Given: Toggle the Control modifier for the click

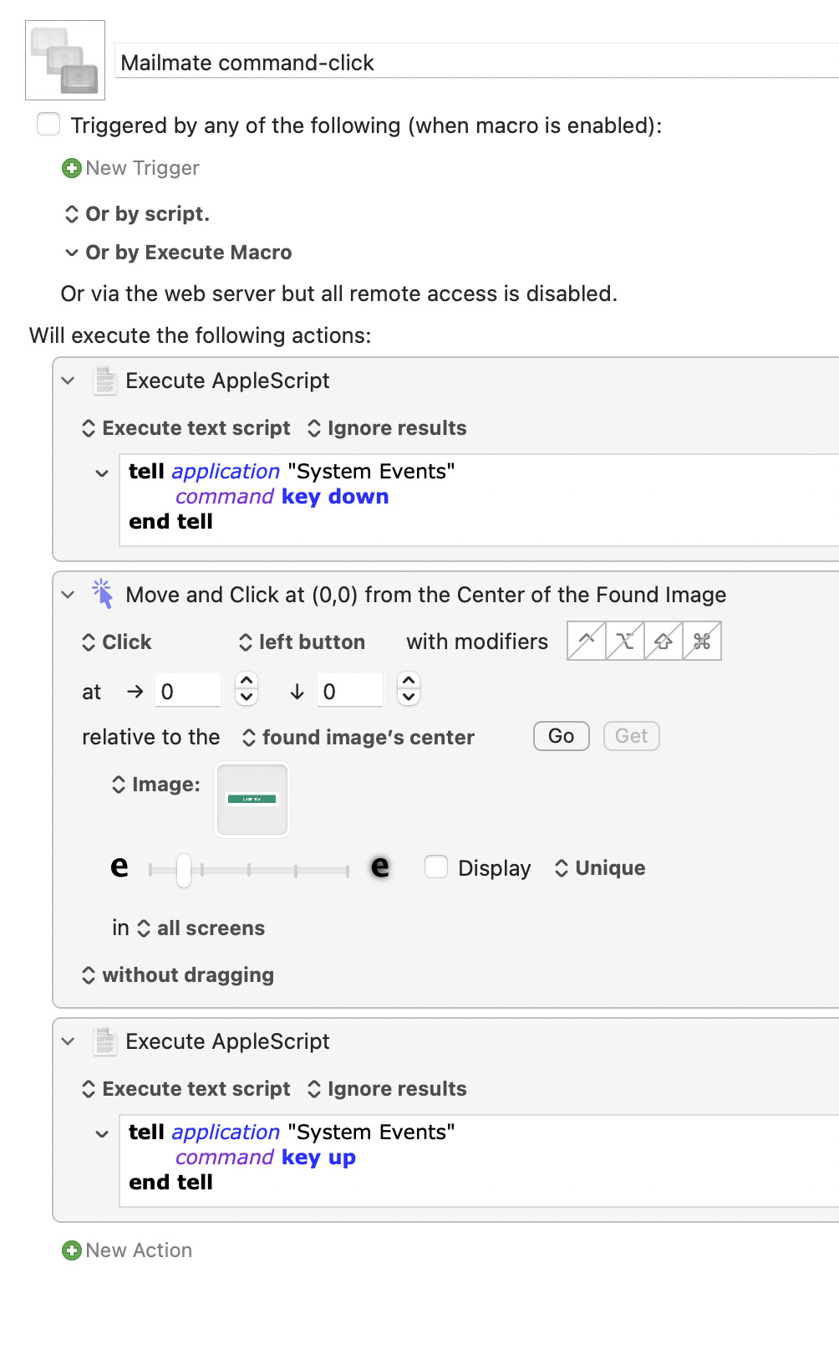Looking at the screenshot, I should (x=587, y=642).
